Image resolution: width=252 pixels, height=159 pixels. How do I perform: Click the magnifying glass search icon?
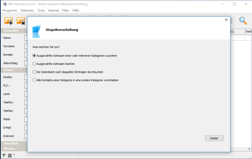click(x=243, y=21)
